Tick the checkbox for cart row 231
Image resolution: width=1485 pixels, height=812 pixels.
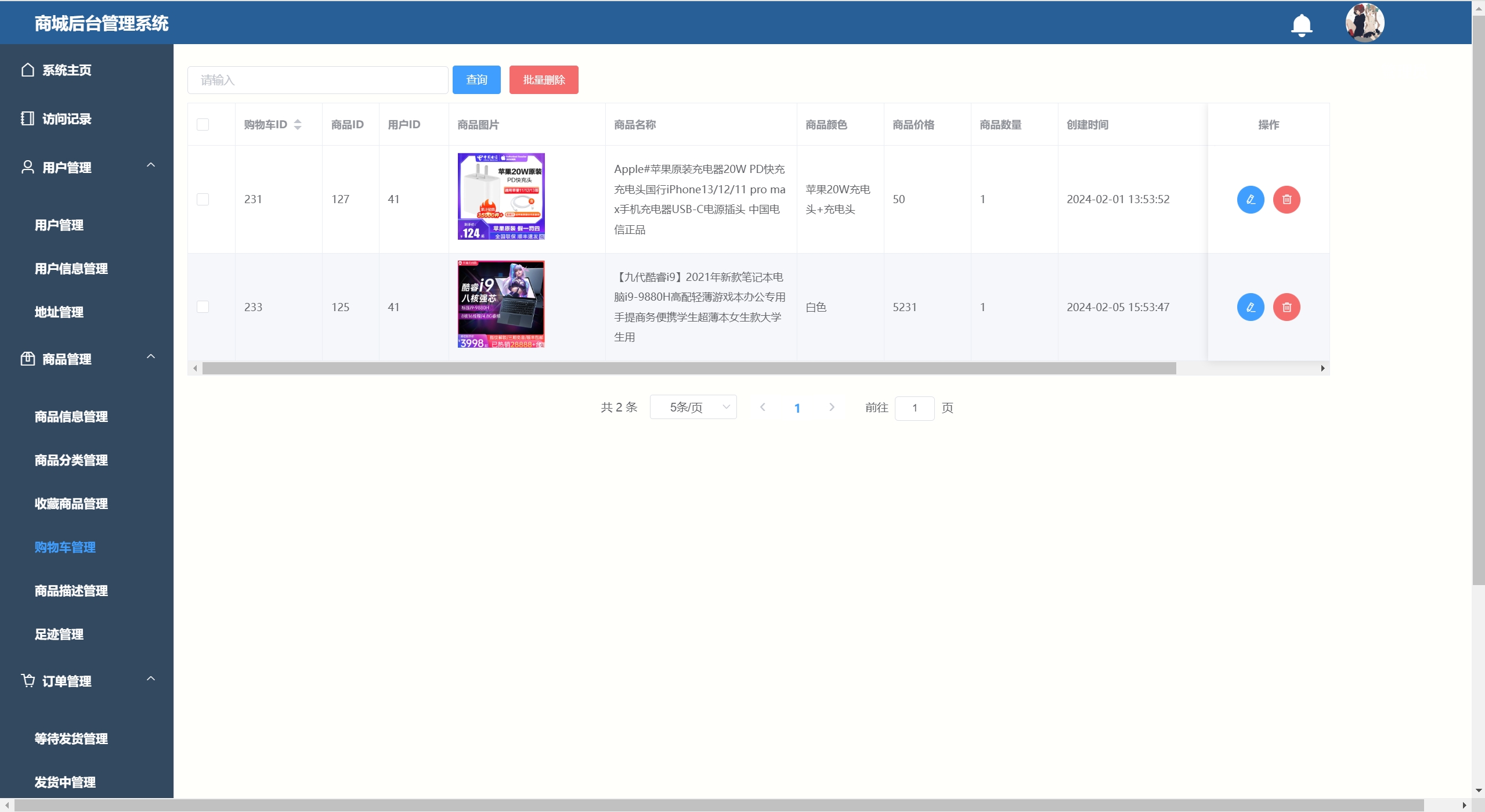(x=203, y=200)
